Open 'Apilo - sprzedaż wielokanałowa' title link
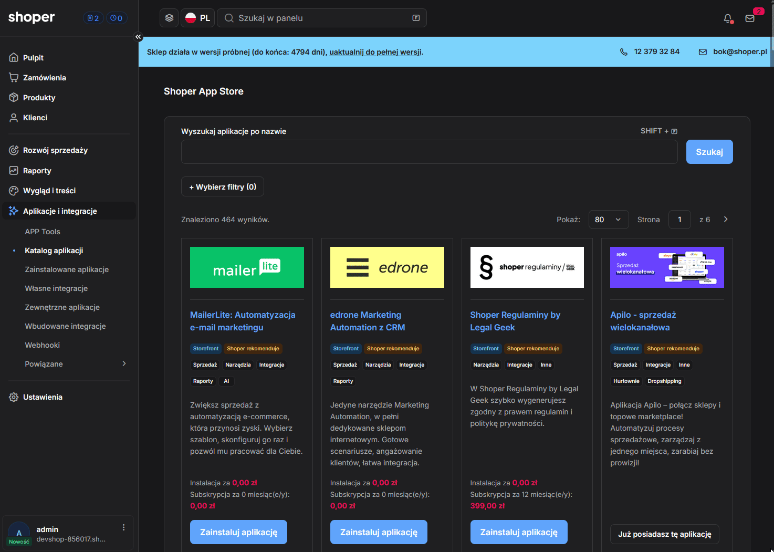Screen dimensions: 774x552 click(643, 321)
